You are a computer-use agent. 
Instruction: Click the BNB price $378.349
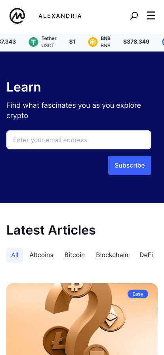136,42
